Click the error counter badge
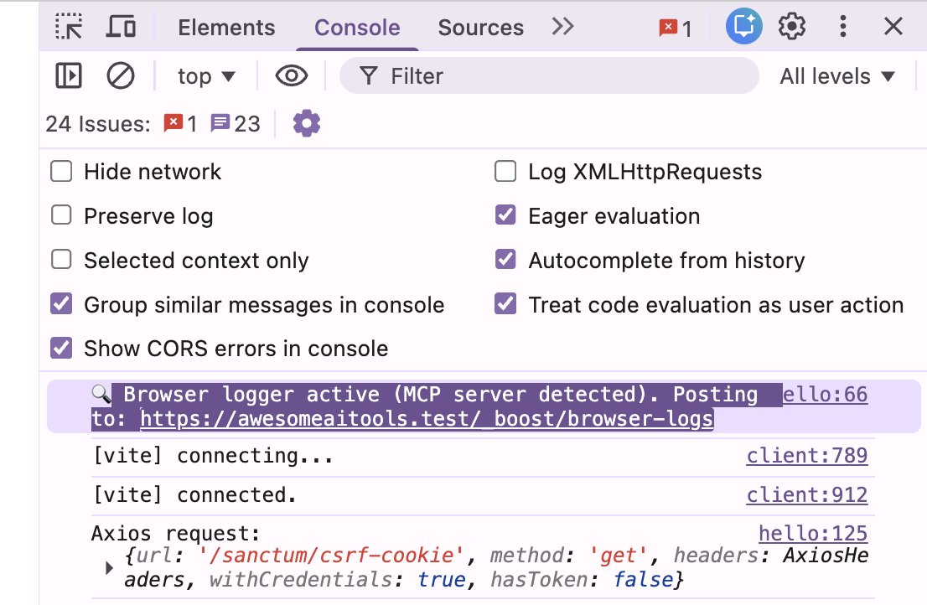The width and height of the screenshot is (927, 605). (671, 26)
